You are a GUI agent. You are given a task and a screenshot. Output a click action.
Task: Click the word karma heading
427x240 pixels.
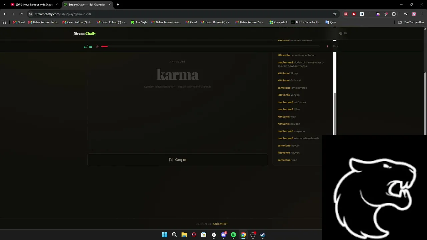177,75
